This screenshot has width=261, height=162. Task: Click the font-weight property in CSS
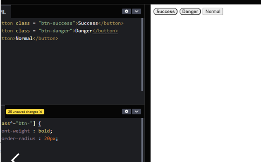(x=15, y=131)
